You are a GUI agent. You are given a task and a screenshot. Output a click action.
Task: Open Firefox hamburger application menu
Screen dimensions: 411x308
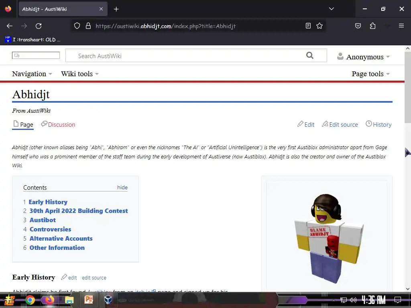401,26
